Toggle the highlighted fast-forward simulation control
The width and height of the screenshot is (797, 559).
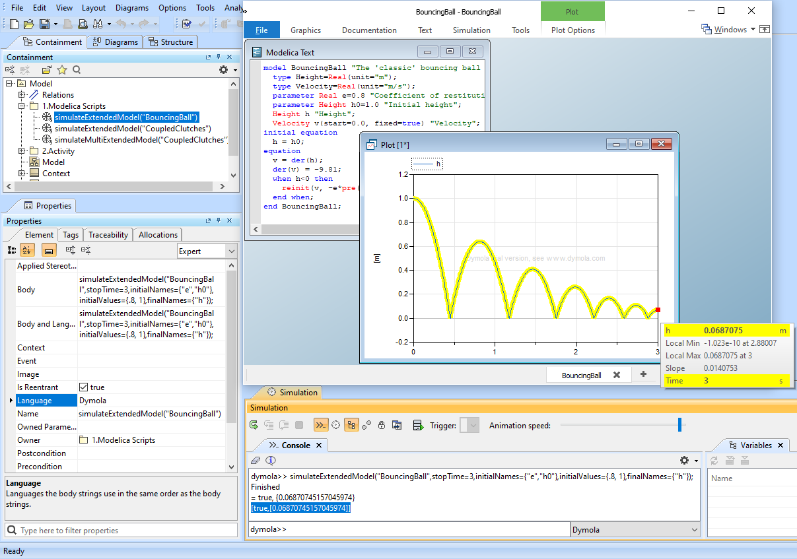point(320,425)
